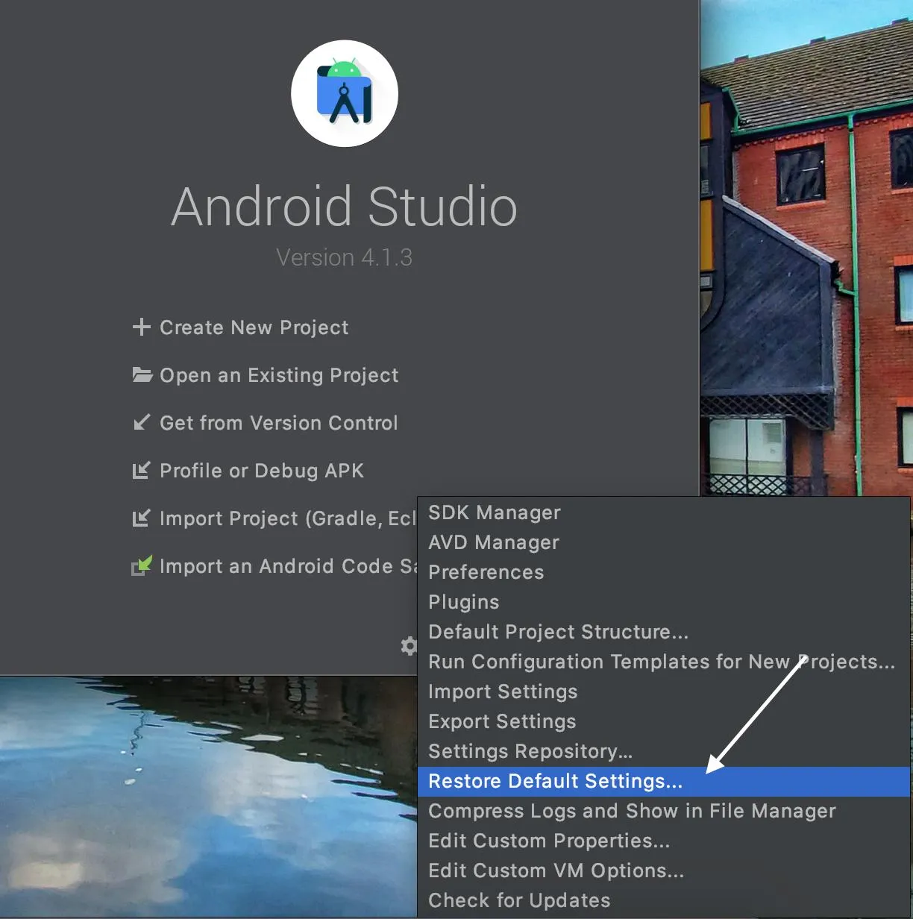The image size is (913, 919).
Task: Select Plugins in the configure menu
Action: (664, 602)
